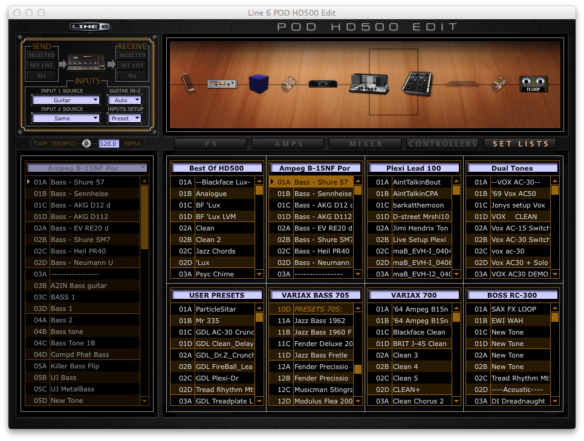Select 02A Jimi Hendrix Ton preset
This screenshot has height=441, width=584.
point(410,228)
